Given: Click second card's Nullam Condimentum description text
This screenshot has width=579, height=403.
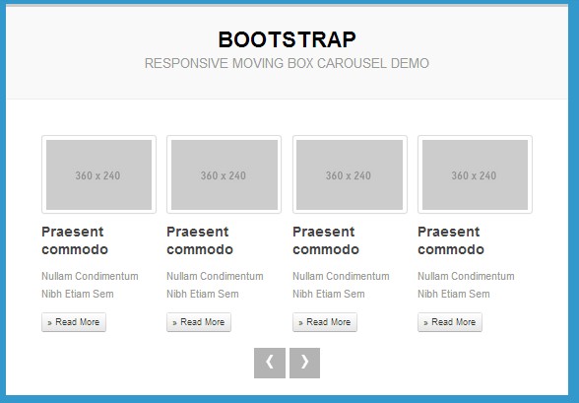Looking at the screenshot, I should [215, 276].
